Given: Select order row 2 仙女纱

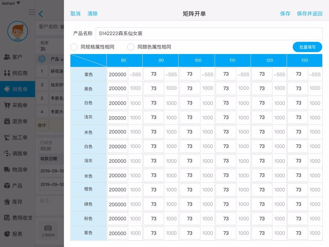Looking at the screenshot, I should (x=50, y=85).
